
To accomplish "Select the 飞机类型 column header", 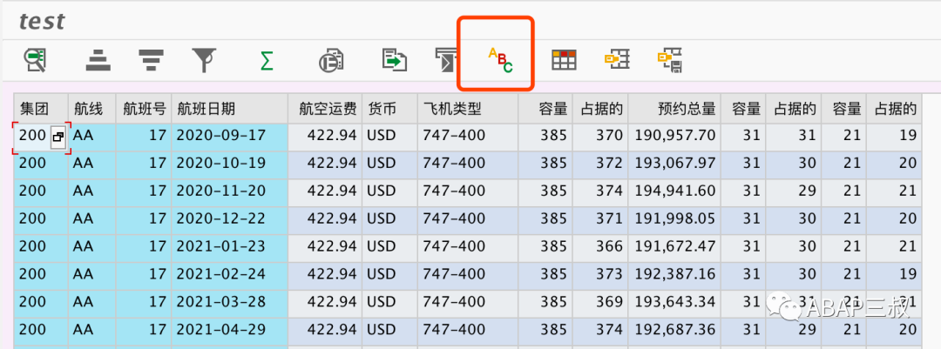I will pos(468,109).
